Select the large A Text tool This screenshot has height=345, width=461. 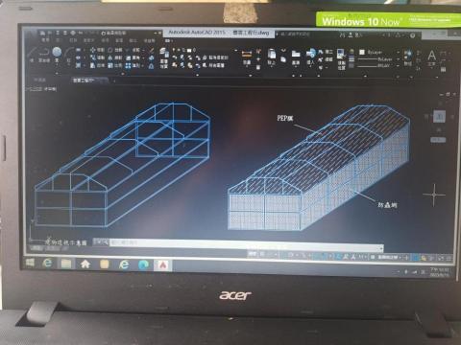click(431, 56)
